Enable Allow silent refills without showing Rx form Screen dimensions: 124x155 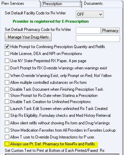7,123
